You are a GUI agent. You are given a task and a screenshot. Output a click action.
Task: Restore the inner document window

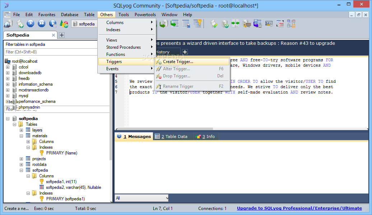tap(358, 15)
